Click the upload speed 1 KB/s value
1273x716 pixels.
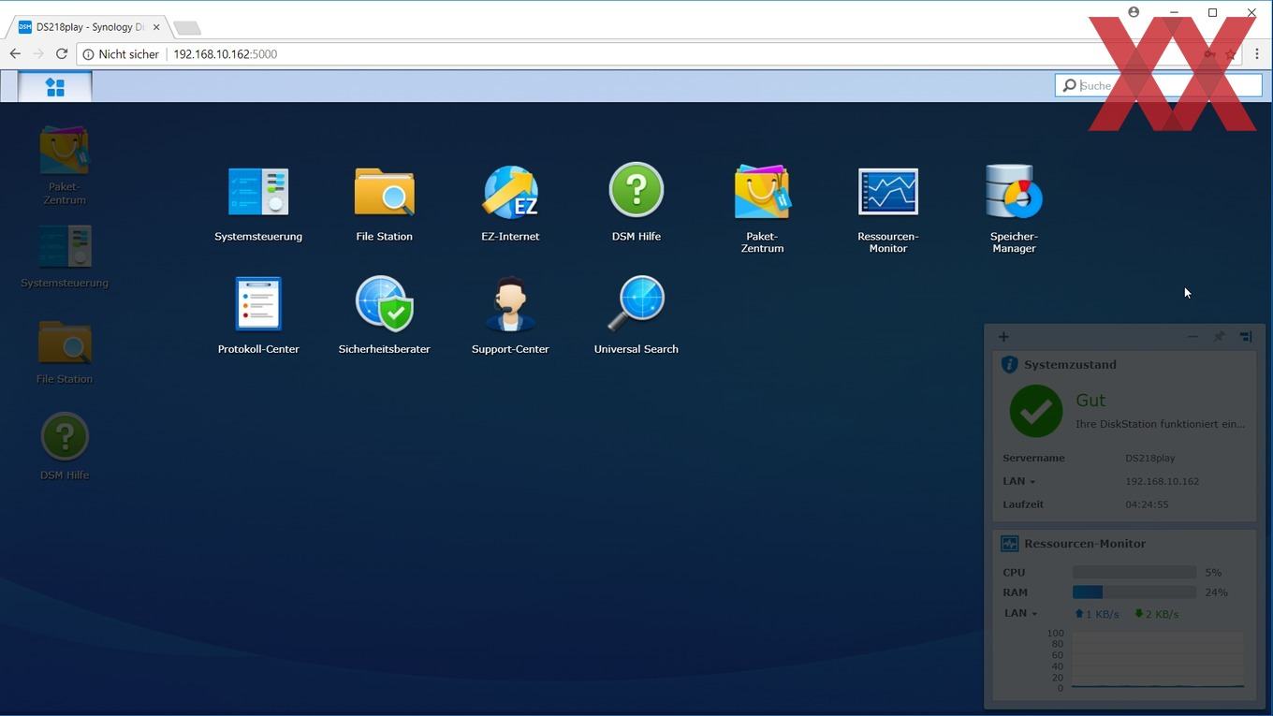pyautogui.click(x=1096, y=614)
